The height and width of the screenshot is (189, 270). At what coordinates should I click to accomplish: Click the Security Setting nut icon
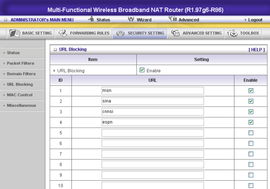(120, 33)
